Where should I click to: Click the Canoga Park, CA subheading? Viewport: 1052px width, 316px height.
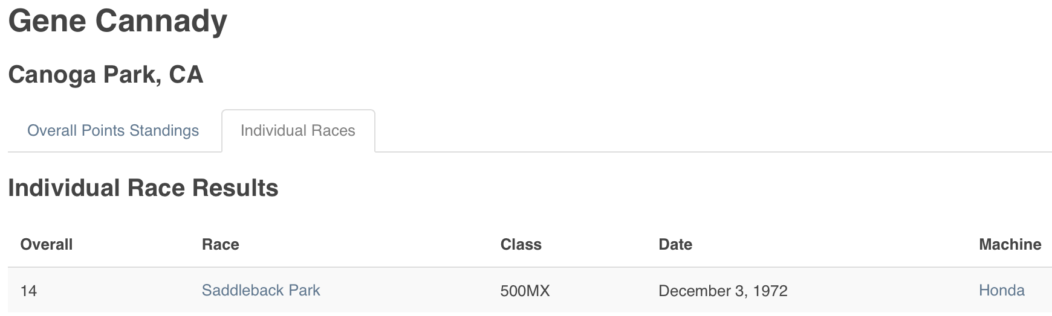pyautogui.click(x=106, y=75)
